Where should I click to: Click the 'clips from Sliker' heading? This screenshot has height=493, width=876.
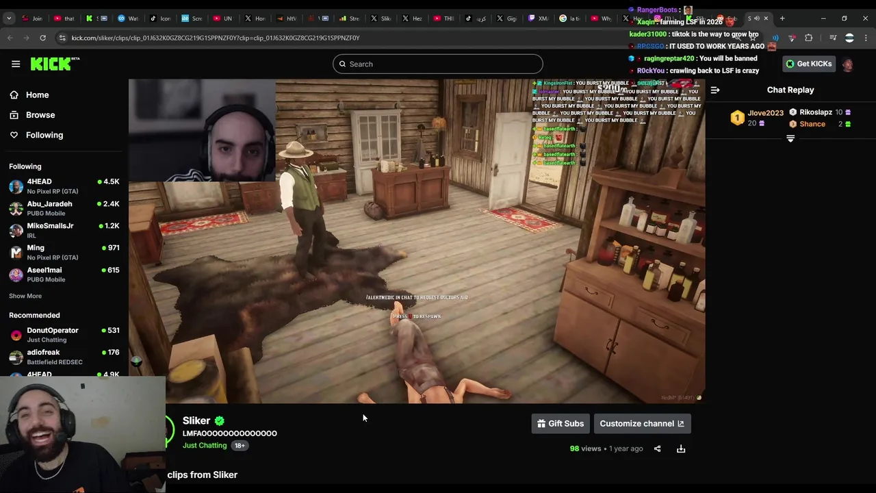pyautogui.click(x=203, y=475)
